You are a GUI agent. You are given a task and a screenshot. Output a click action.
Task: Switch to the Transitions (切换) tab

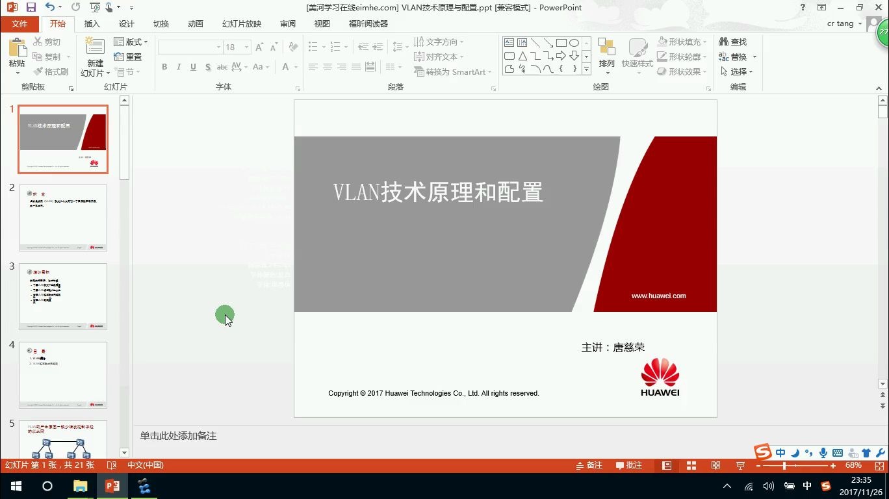[x=161, y=23]
